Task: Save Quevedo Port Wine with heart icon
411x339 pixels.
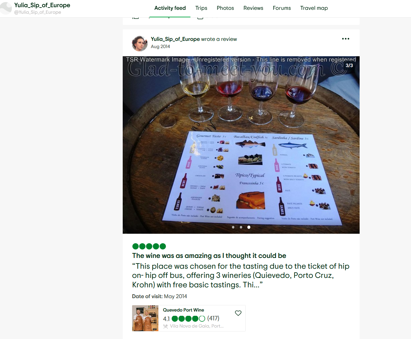Action: [238, 313]
